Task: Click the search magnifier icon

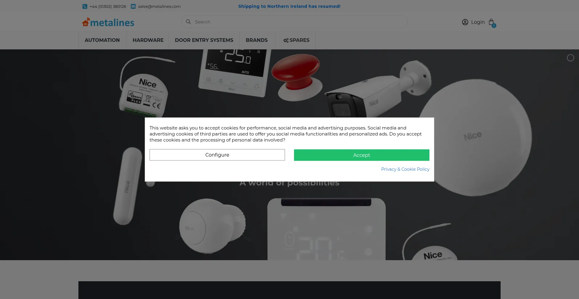Action: pyautogui.click(x=188, y=22)
